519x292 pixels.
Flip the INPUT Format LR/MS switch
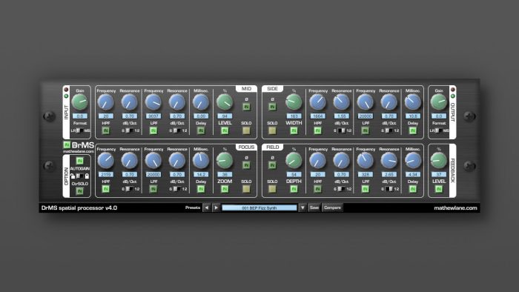pyautogui.click(x=79, y=130)
